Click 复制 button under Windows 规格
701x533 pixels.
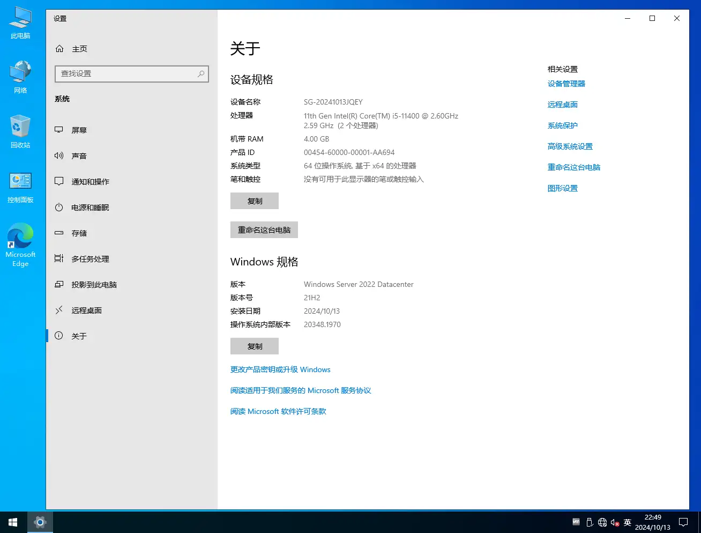(x=255, y=346)
